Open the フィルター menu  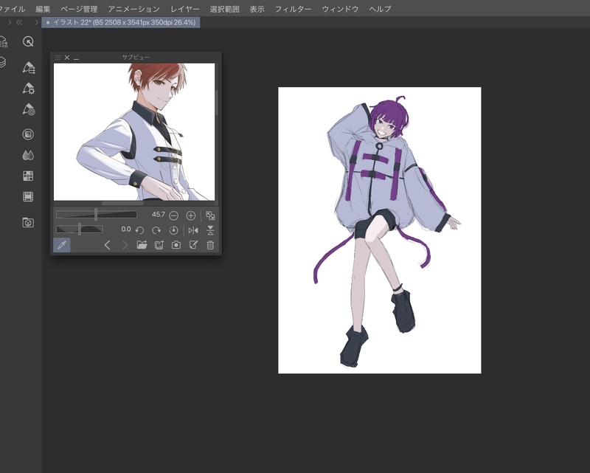click(x=293, y=9)
